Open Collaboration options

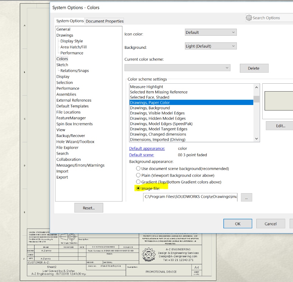pos(69,159)
